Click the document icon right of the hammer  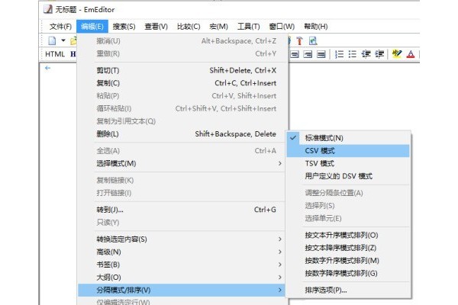313,40
